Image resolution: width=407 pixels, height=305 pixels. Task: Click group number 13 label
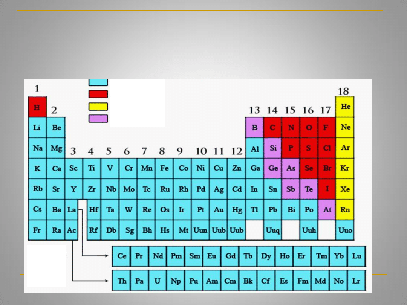(x=254, y=110)
